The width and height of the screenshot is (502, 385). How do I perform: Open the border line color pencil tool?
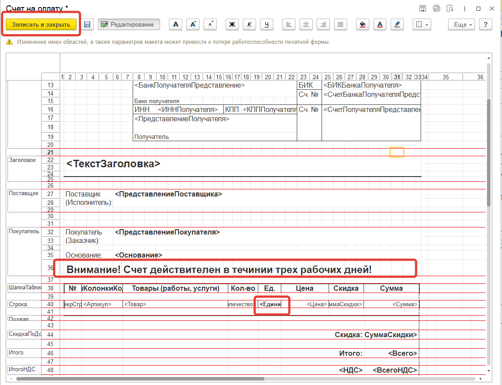(x=397, y=24)
